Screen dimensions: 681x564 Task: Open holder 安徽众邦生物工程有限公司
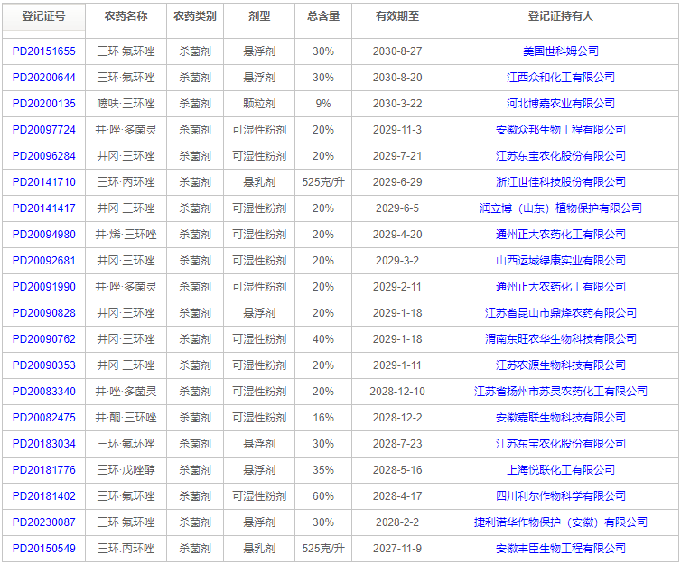click(561, 130)
